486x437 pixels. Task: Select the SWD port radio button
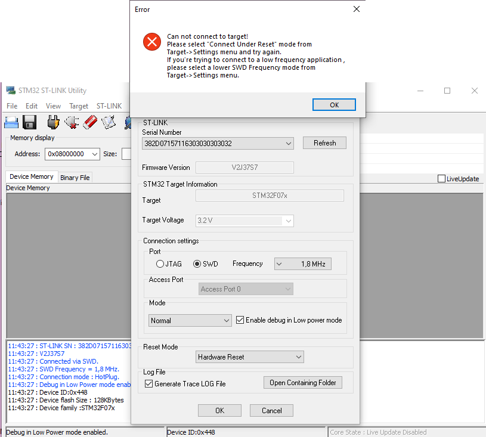click(197, 264)
